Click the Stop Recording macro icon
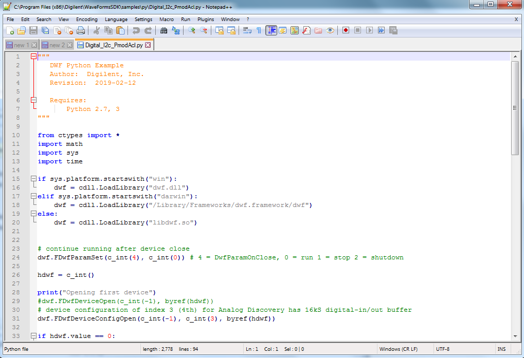524x358 pixels. (357, 31)
